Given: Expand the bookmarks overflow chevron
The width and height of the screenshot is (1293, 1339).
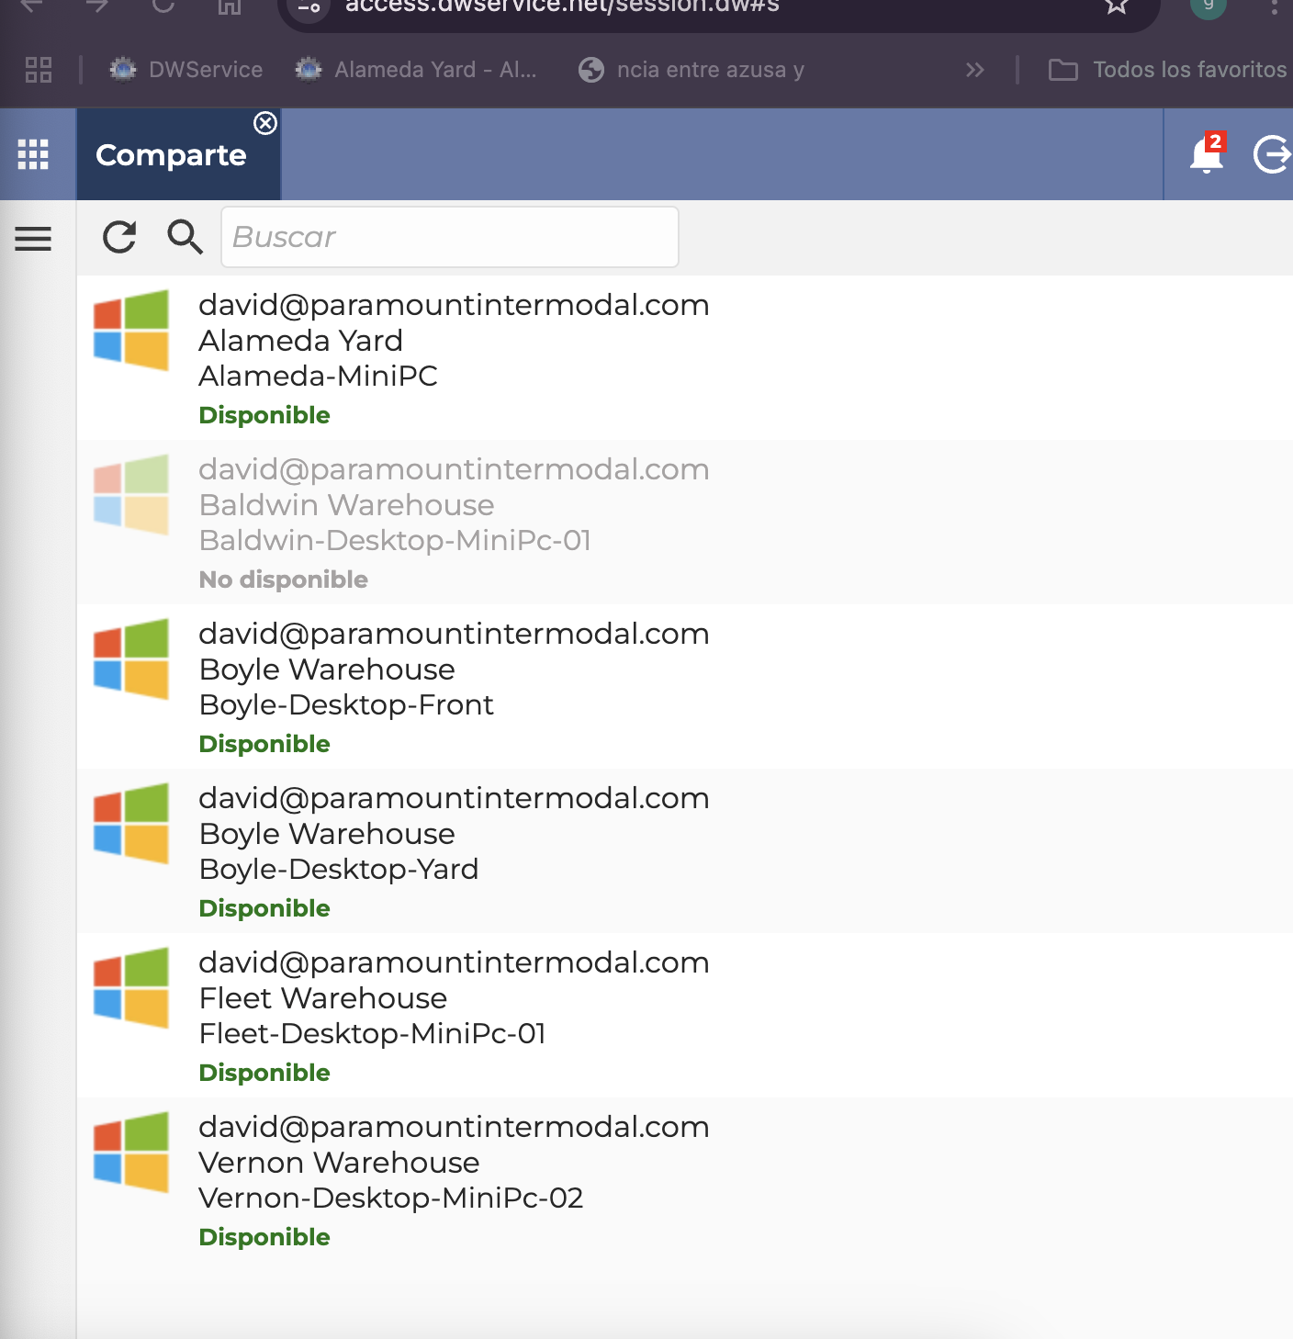Looking at the screenshot, I should click(x=975, y=70).
